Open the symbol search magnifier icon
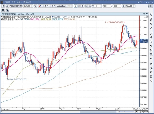 point(35,6)
